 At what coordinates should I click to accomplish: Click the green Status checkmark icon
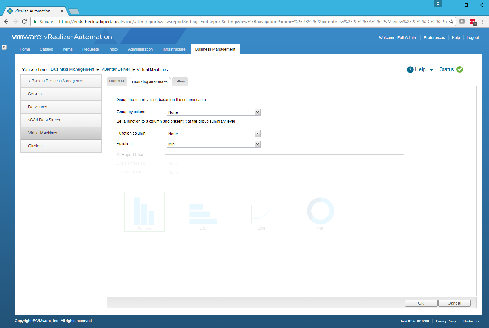(x=460, y=69)
